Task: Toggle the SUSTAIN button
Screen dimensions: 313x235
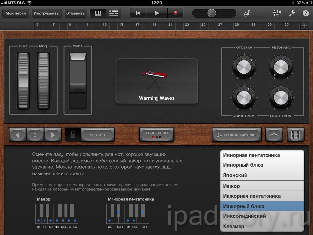Action: point(98,135)
